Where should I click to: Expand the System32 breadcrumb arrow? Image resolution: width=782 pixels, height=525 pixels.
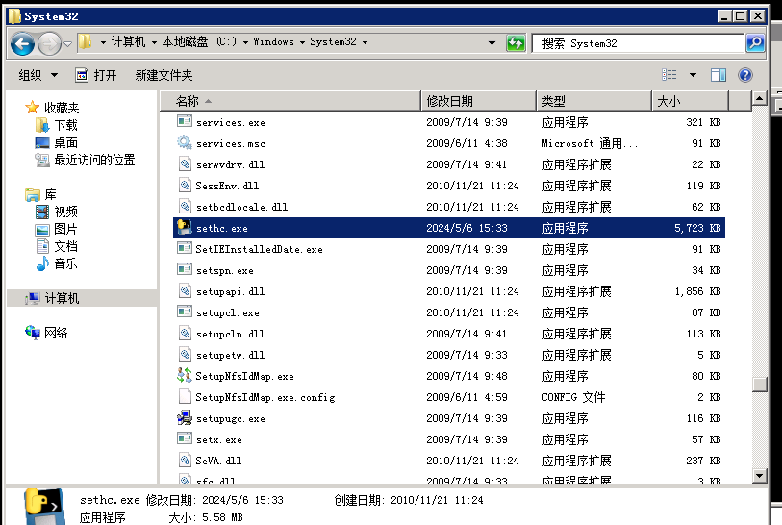[366, 42]
